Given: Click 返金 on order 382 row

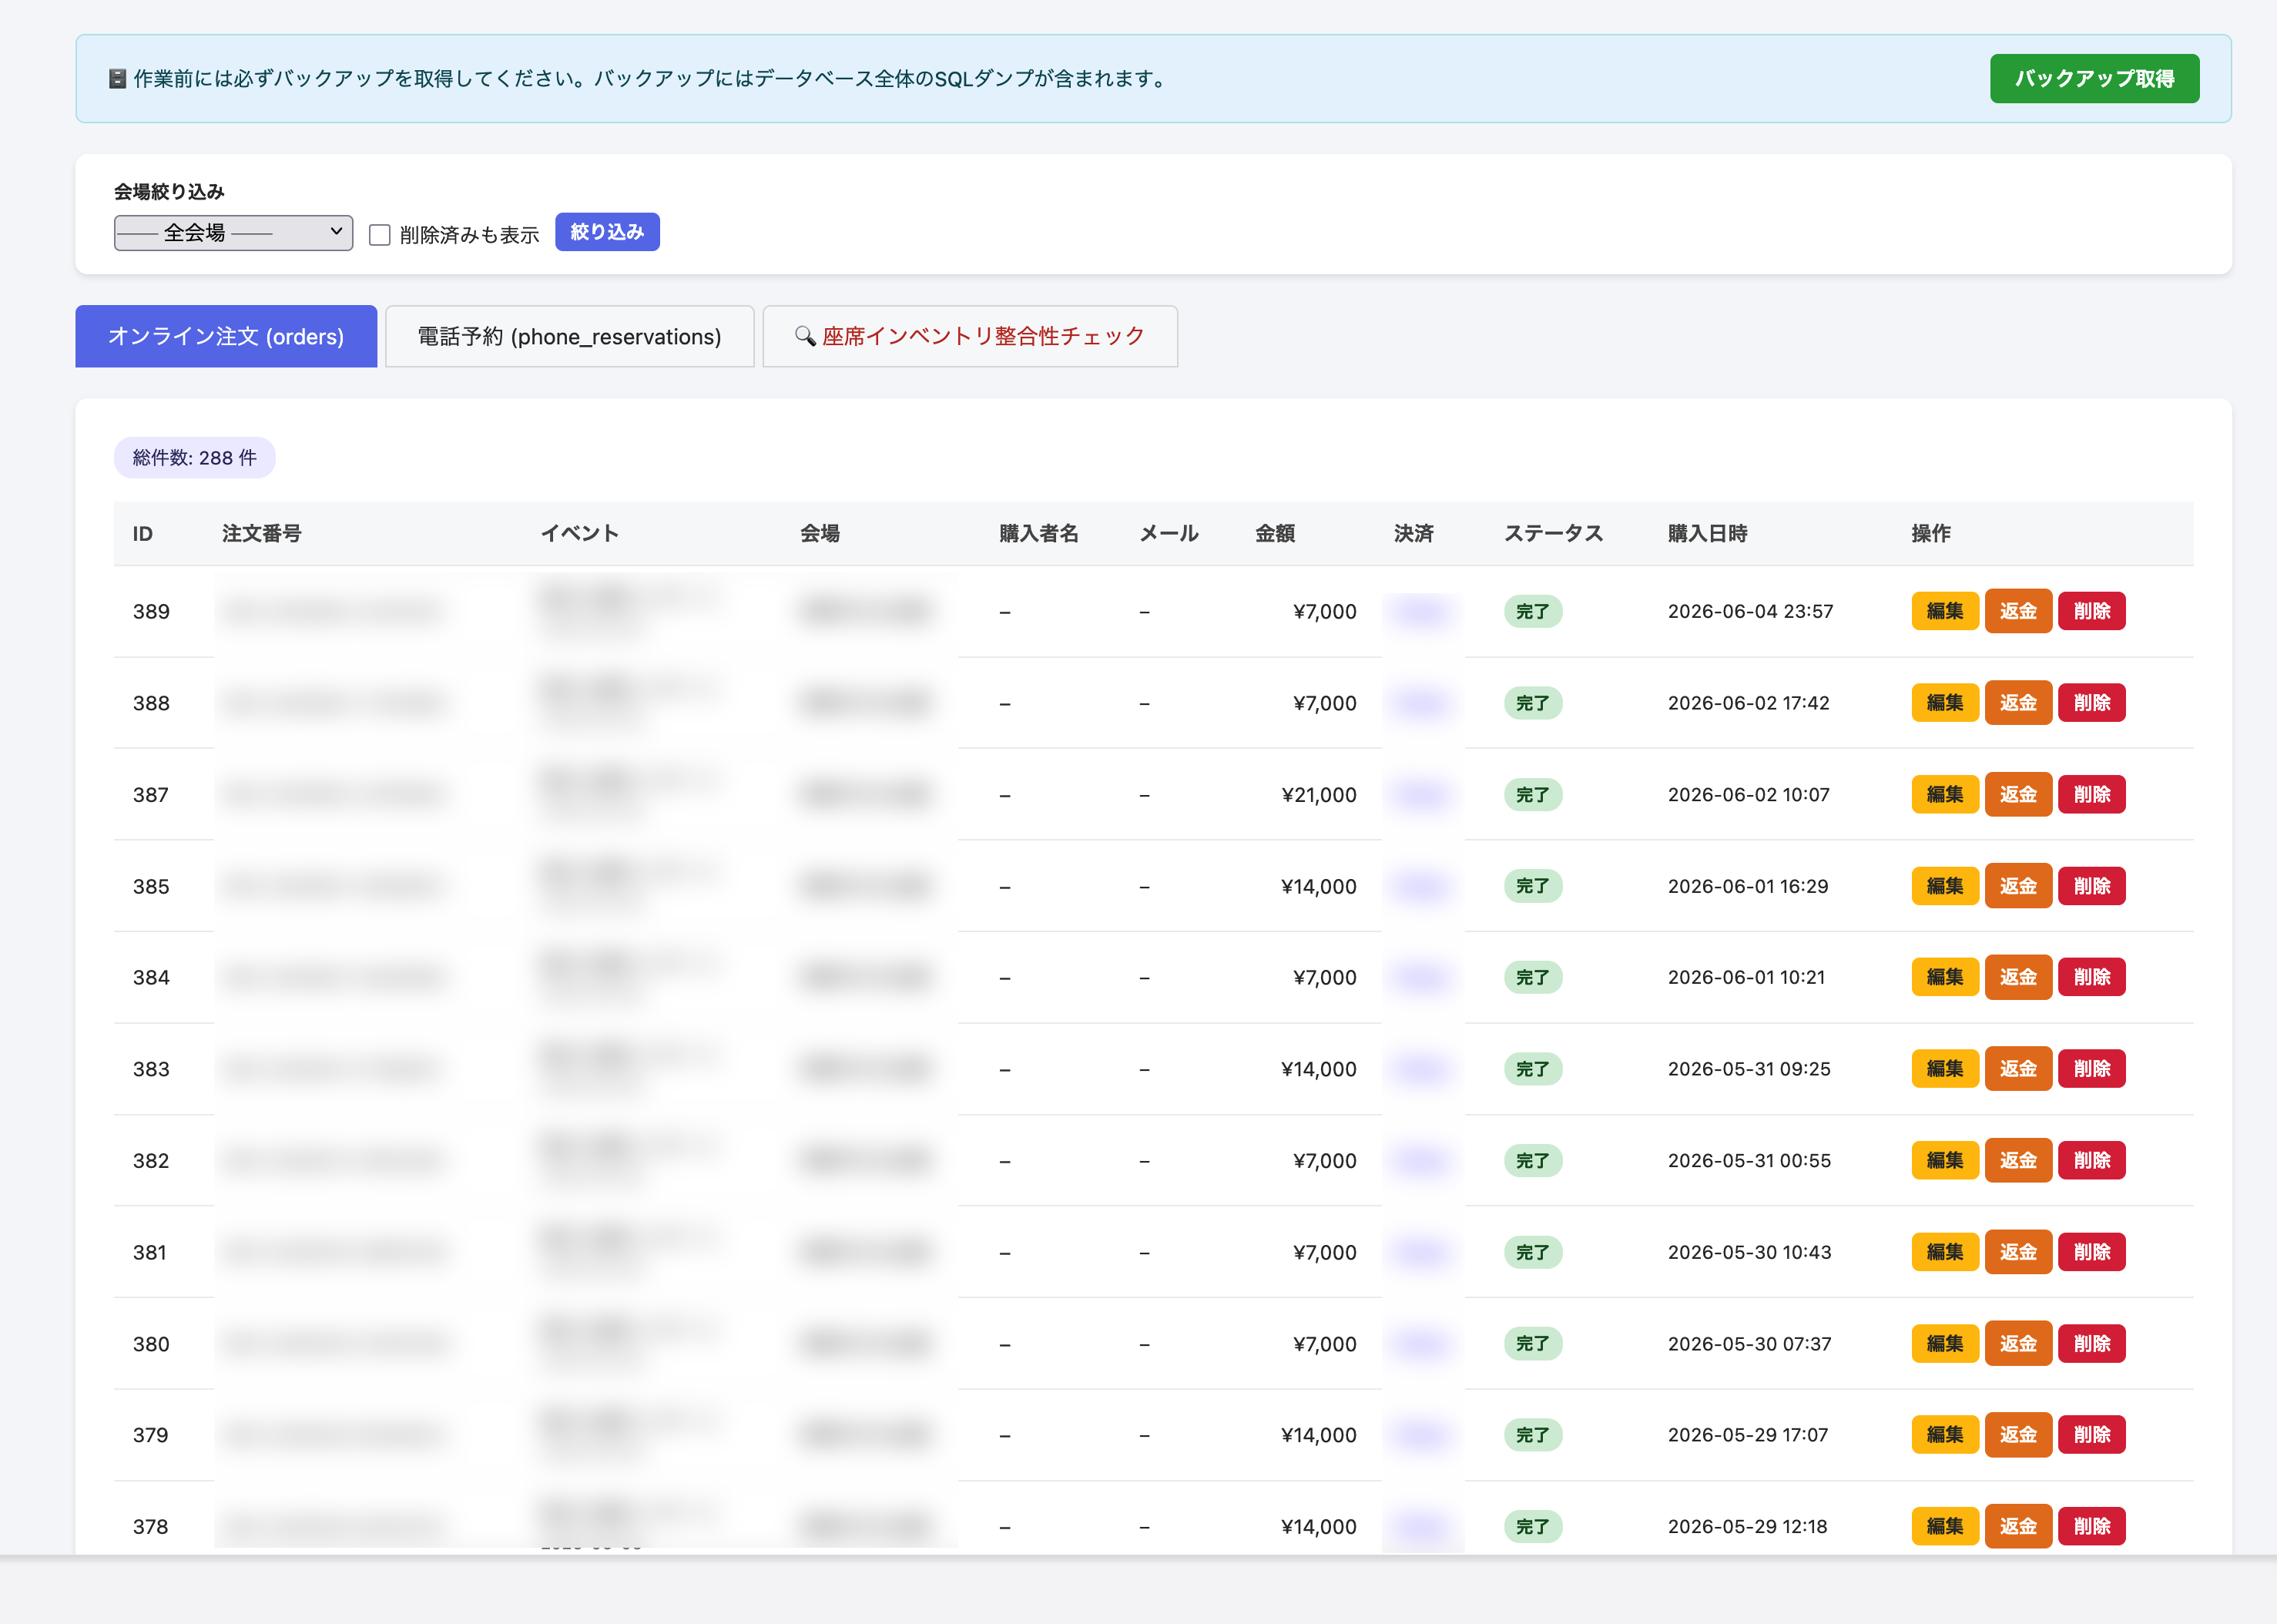Looking at the screenshot, I should [2018, 1161].
